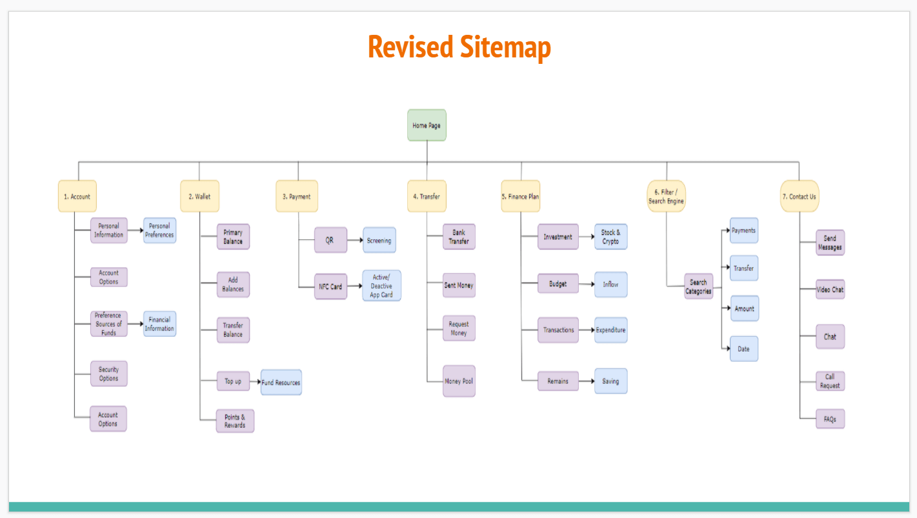Select the 6. Filter / Search Engine node

coord(666,196)
